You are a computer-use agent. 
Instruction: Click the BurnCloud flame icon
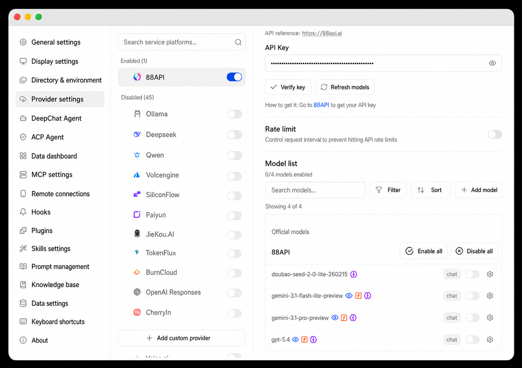point(137,272)
